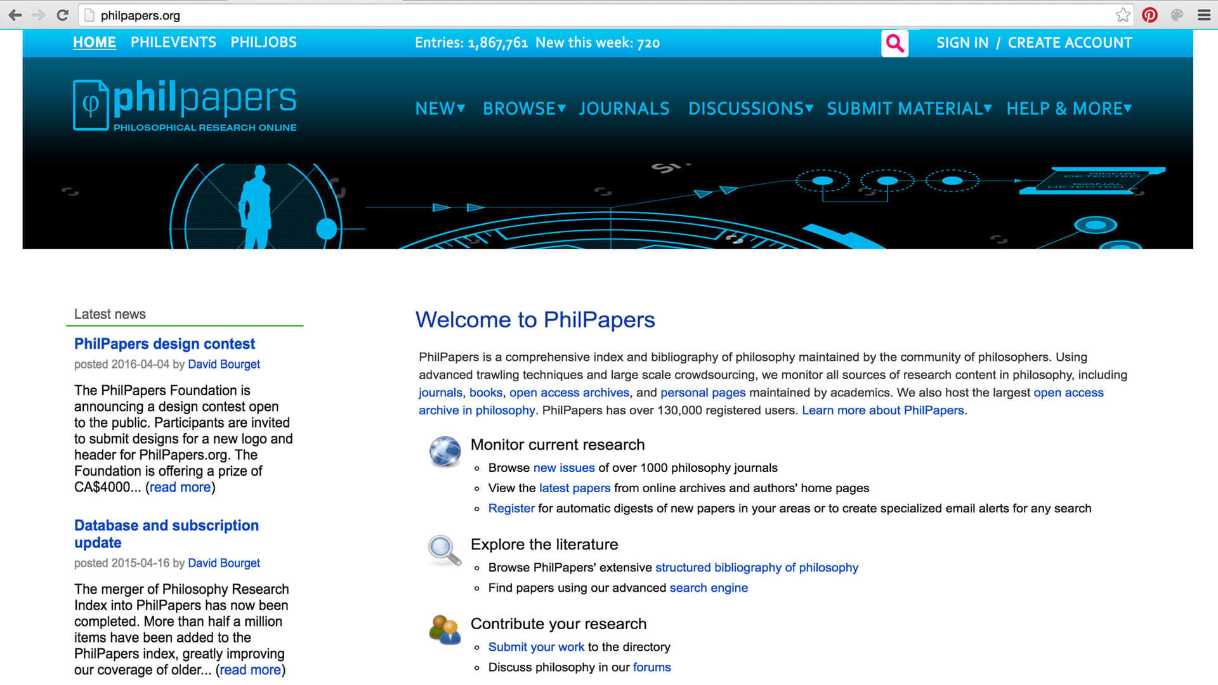This screenshot has width=1218, height=685.
Task: Follow the personal pages link
Action: click(x=703, y=393)
